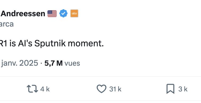Viewport: 201px width, 103px height.
Task: Click the vues label after 5,7 M
Action: 72,63
